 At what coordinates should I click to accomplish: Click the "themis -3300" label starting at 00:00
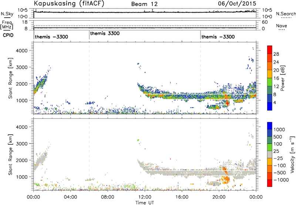tap(51, 37)
